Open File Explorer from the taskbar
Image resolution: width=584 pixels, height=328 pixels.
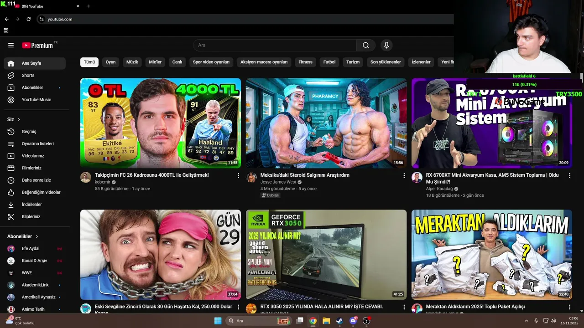326,321
